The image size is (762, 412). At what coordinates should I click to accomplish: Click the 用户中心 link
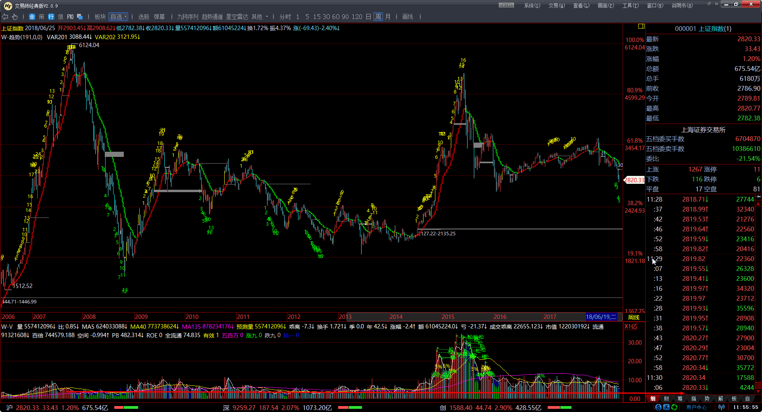coord(697,407)
